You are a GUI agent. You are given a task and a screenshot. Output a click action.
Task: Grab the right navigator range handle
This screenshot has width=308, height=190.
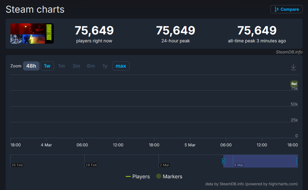click(x=297, y=161)
